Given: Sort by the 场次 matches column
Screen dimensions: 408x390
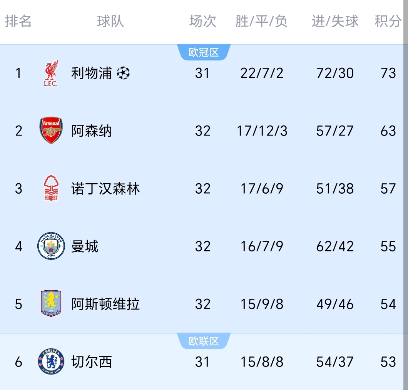Looking at the screenshot, I should pyautogui.click(x=202, y=22).
